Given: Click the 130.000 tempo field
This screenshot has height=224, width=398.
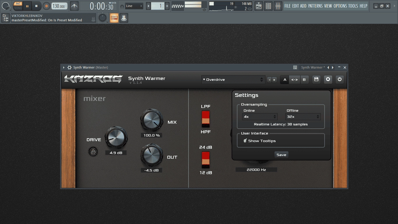Looking at the screenshot, I should pyautogui.click(x=59, y=6).
